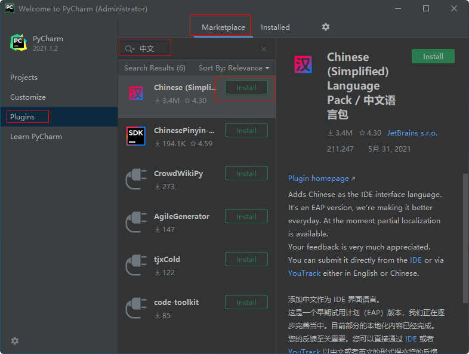Viewport: 469px width, 354px height.
Task: Install the code-toolkit plugin
Action: [246, 302]
